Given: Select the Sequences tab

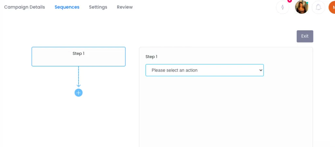Looking at the screenshot, I should tap(67, 7).
